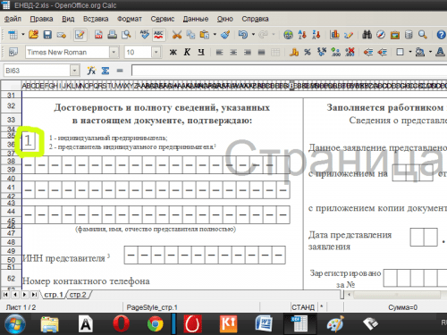The height and width of the screenshot is (335, 447).
Task: Open the Формат menu
Action: [x=130, y=19]
